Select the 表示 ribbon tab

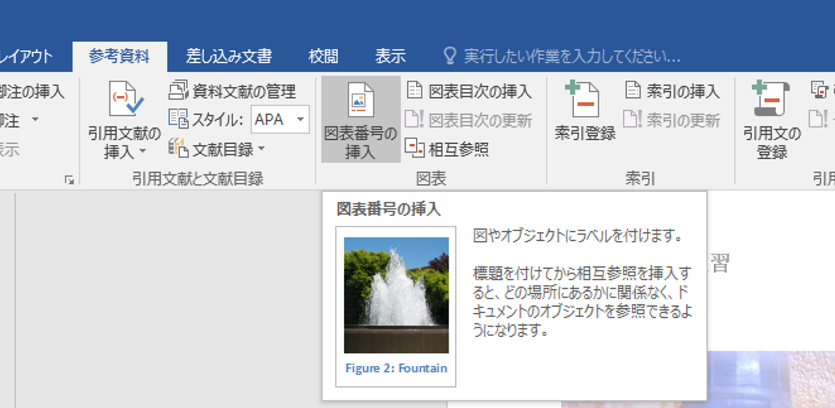390,57
